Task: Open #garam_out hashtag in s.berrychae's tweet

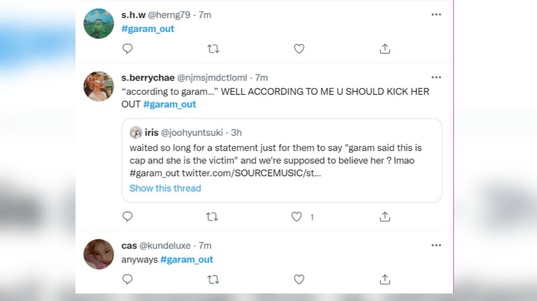Action: click(x=170, y=105)
